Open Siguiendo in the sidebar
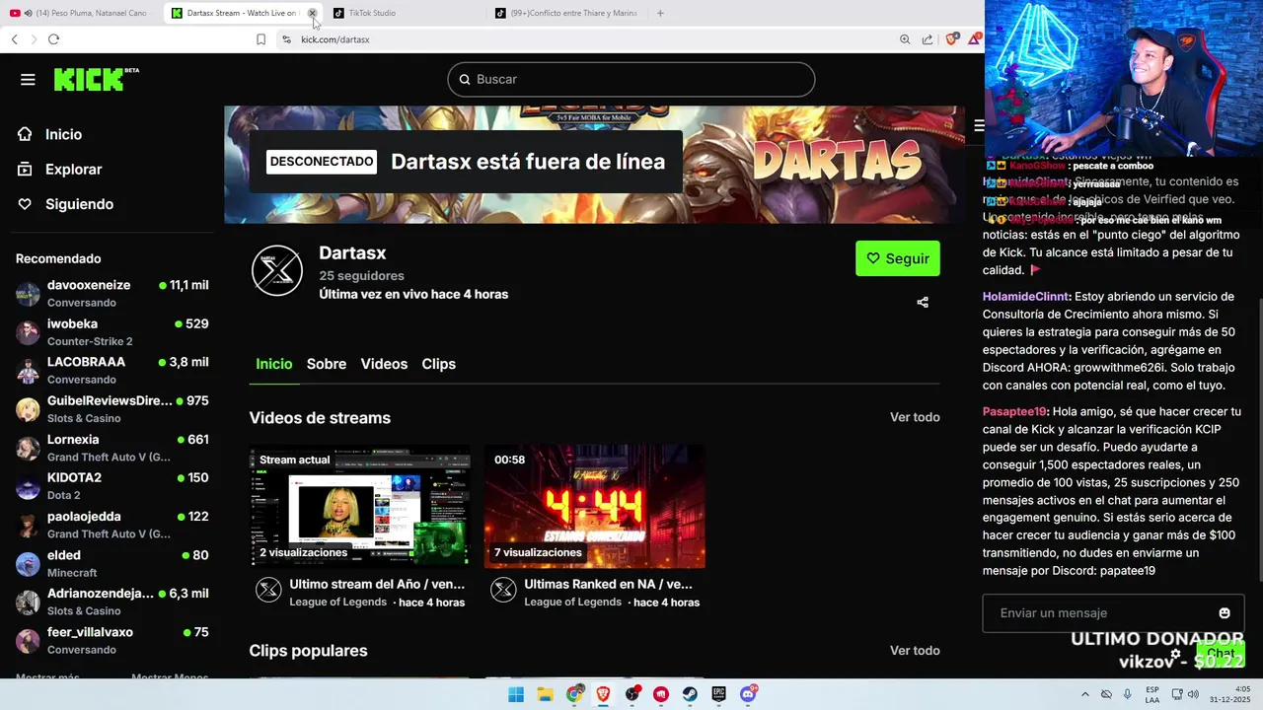 point(65,204)
